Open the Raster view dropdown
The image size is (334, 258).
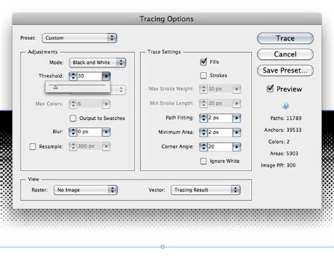(x=85, y=190)
